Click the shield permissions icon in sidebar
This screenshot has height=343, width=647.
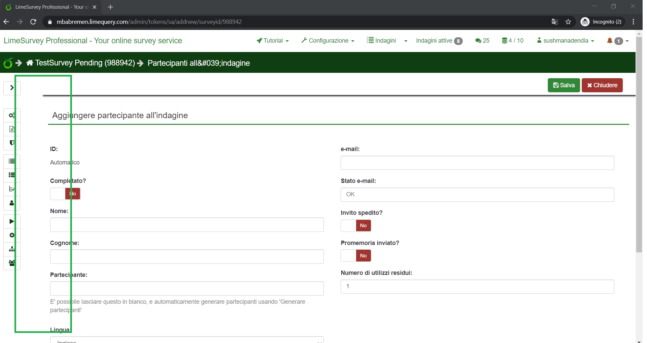tap(12, 143)
